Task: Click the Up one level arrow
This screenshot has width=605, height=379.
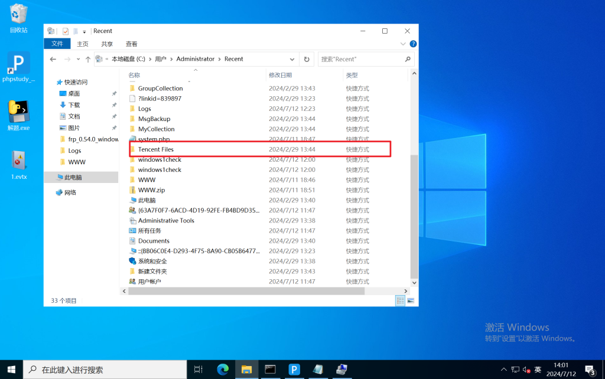Action: coord(88,59)
